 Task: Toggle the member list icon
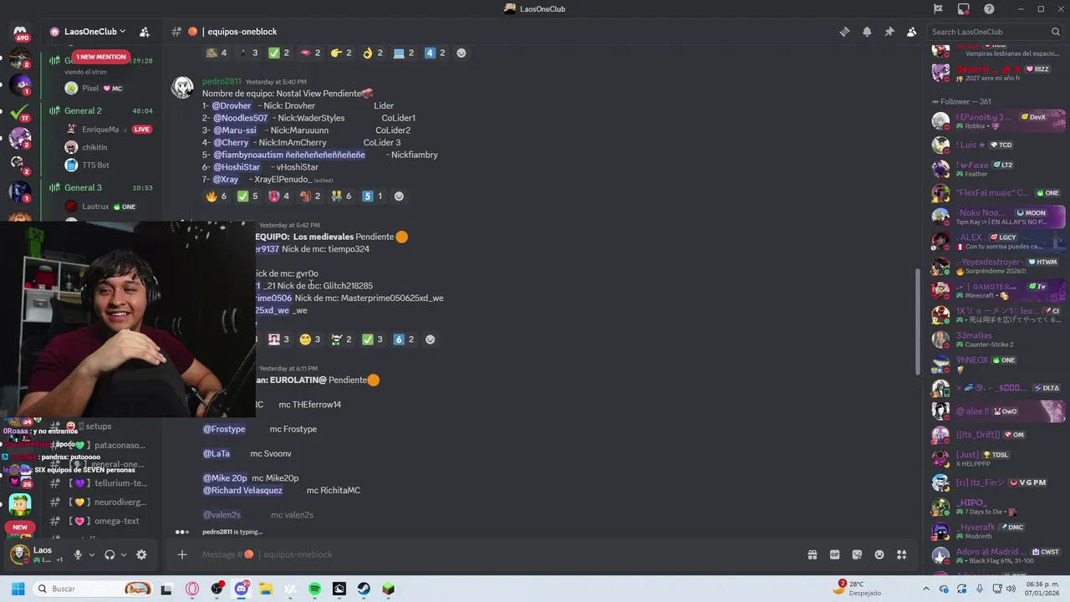tap(912, 32)
